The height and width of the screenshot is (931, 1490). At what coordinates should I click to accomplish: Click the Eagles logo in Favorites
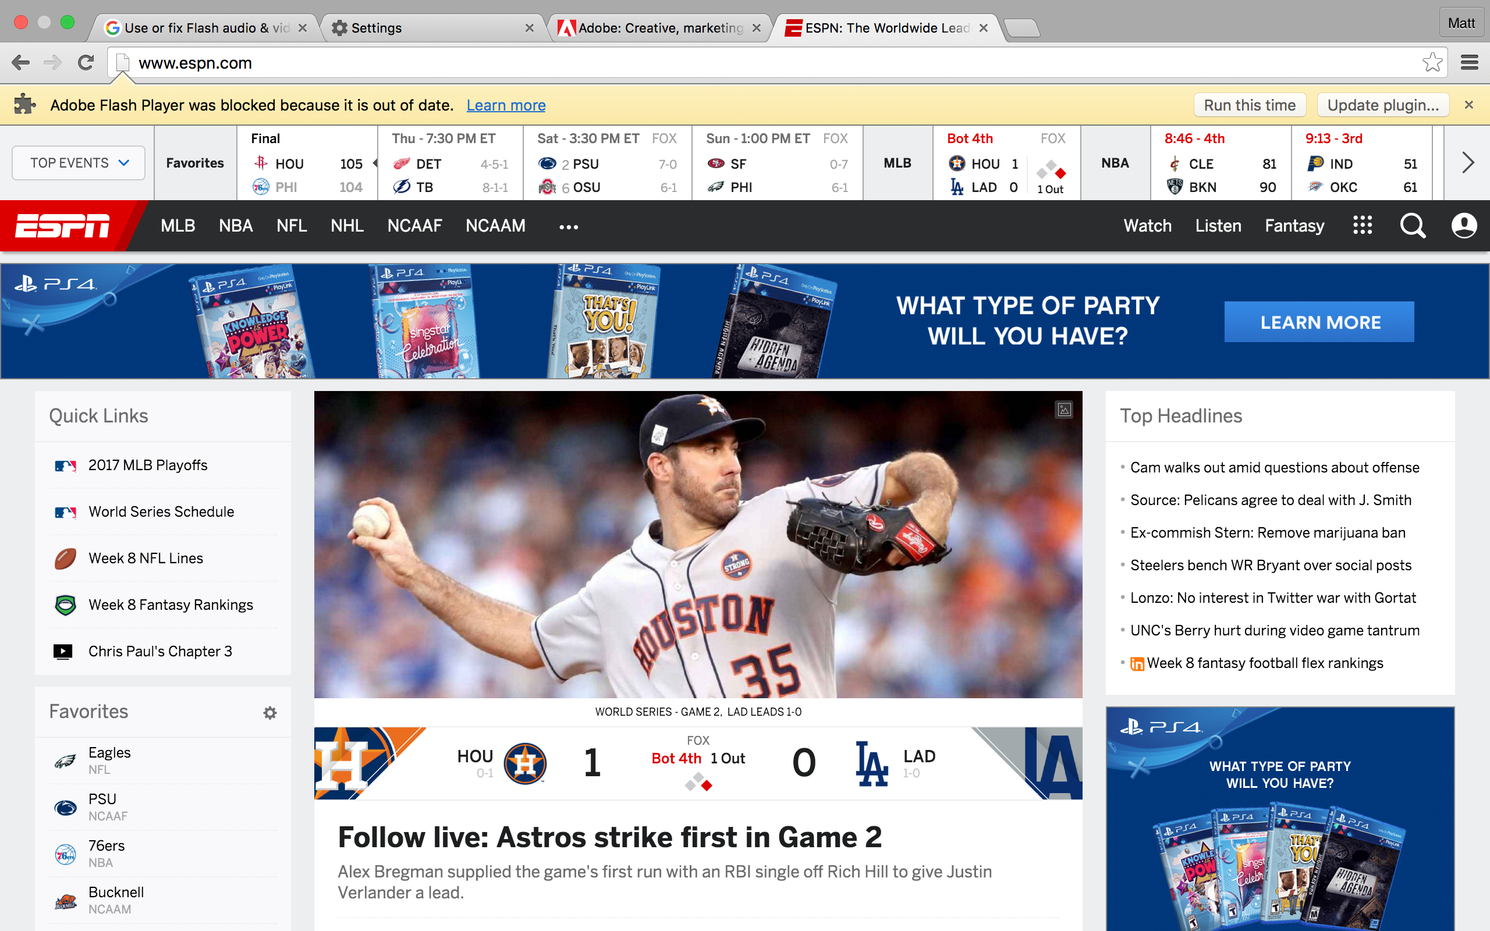coord(65,761)
